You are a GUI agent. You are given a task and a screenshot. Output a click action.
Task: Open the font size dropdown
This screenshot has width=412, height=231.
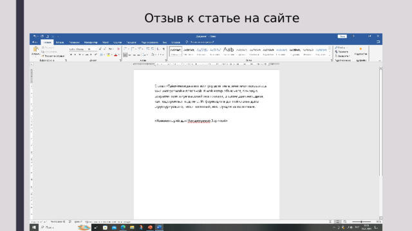click(96, 49)
